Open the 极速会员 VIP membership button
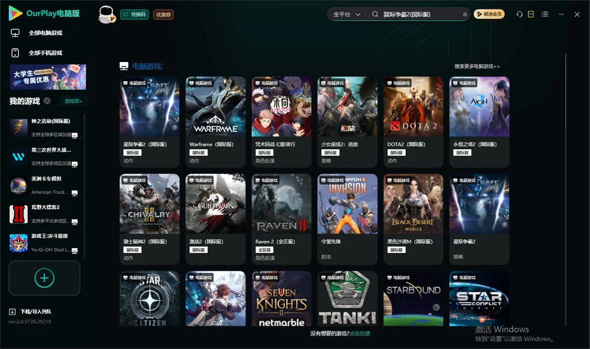This screenshot has height=349, width=590. click(489, 14)
